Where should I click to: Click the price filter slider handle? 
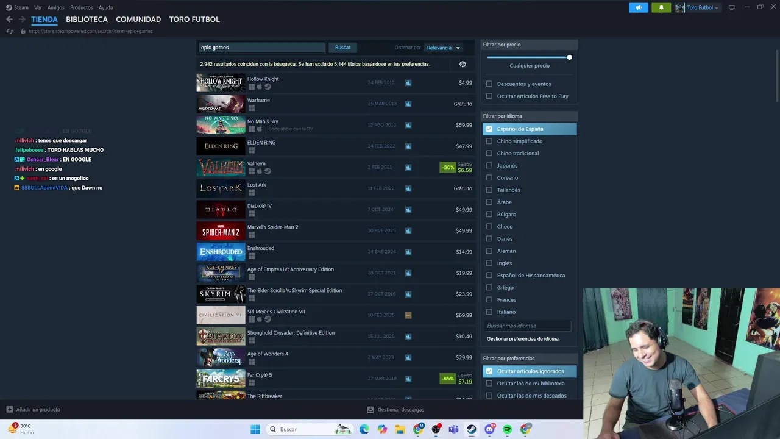pyautogui.click(x=569, y=57)
